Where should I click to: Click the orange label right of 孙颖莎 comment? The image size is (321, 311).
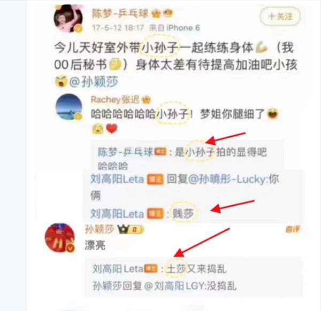coord(293,229)
